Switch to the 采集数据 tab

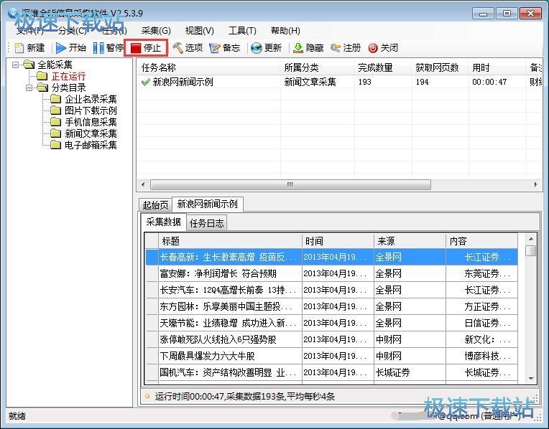164,222
